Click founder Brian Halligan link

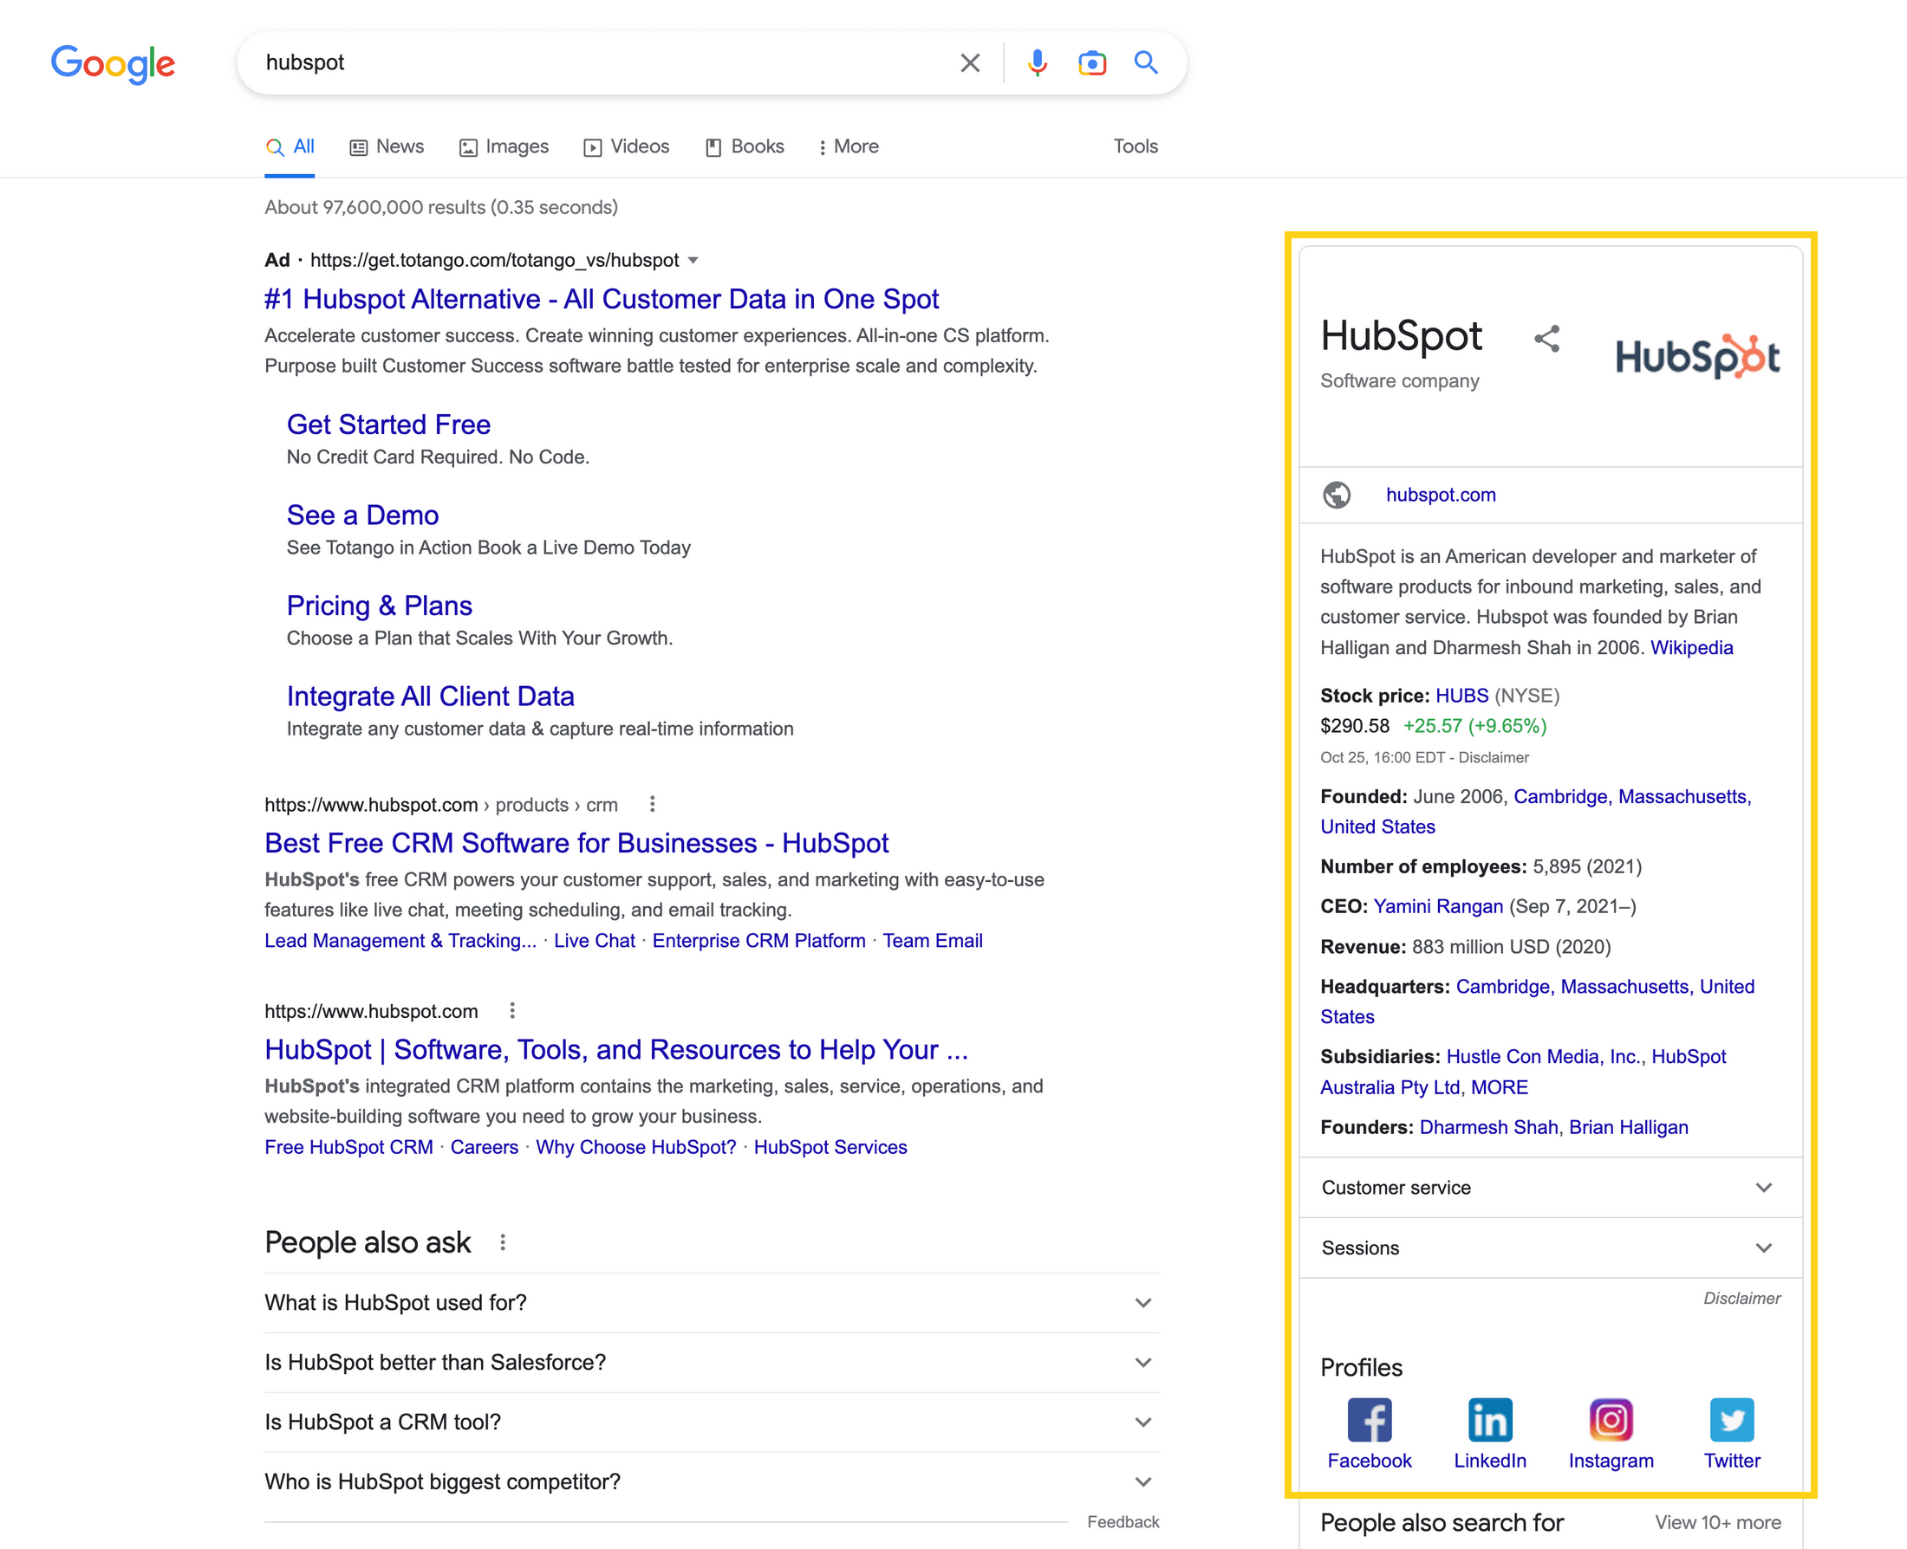point(1630,1128)
